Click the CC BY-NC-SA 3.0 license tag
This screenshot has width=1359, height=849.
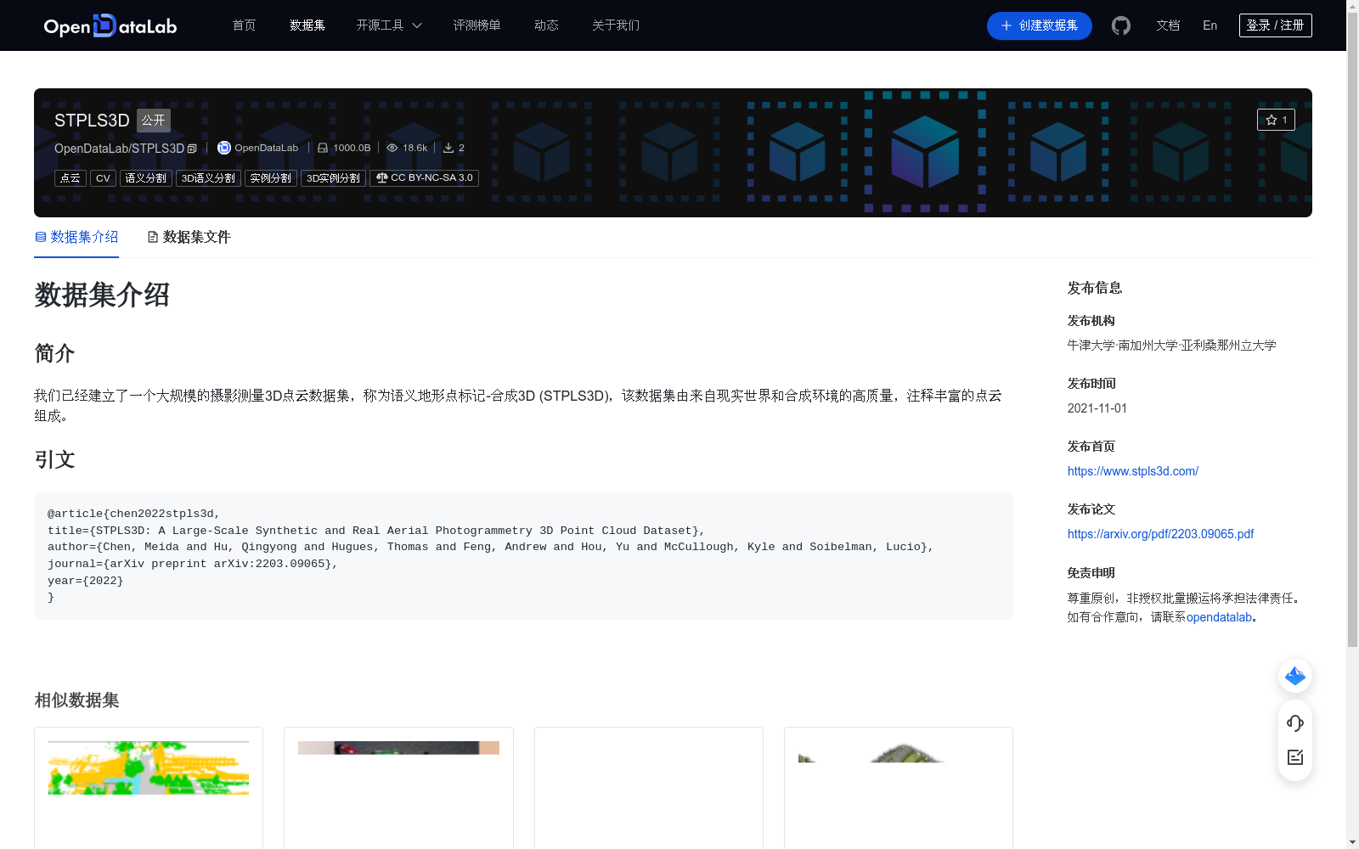(424, 178)
